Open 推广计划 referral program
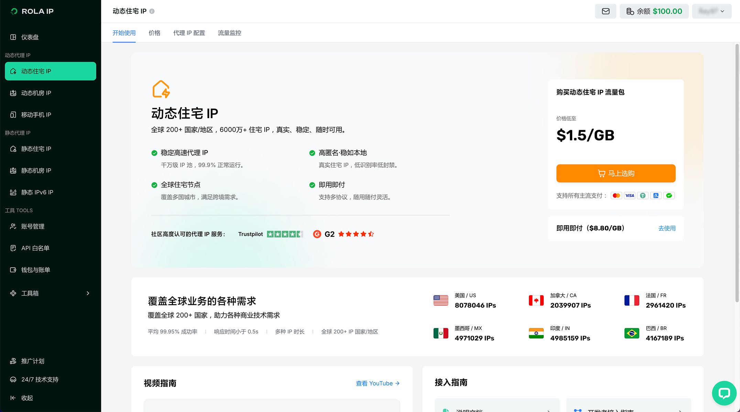The height and width of the screenshot is (412, 740). [33, 361]
